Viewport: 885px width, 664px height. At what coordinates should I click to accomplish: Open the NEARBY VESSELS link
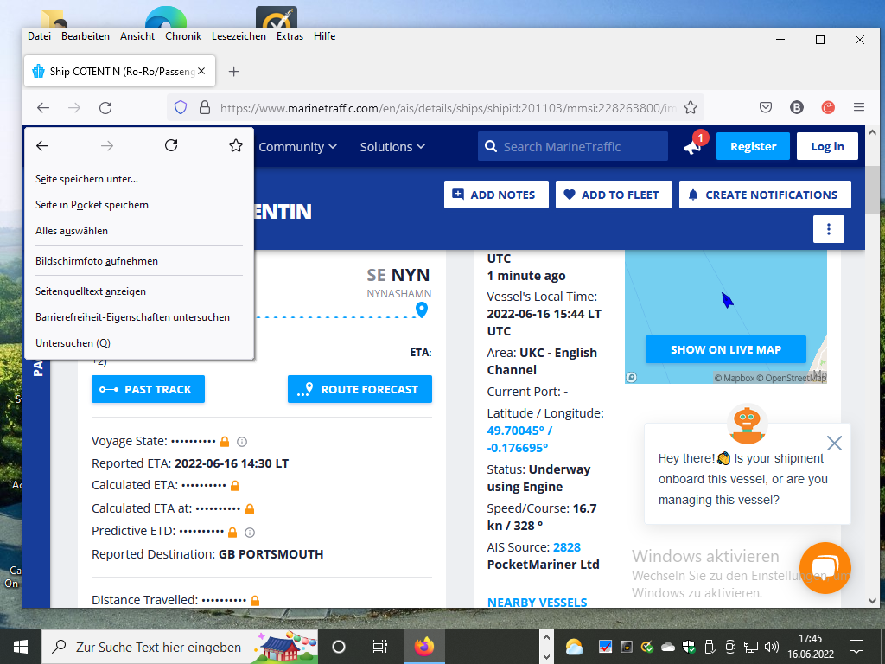(x=537, y=603)
